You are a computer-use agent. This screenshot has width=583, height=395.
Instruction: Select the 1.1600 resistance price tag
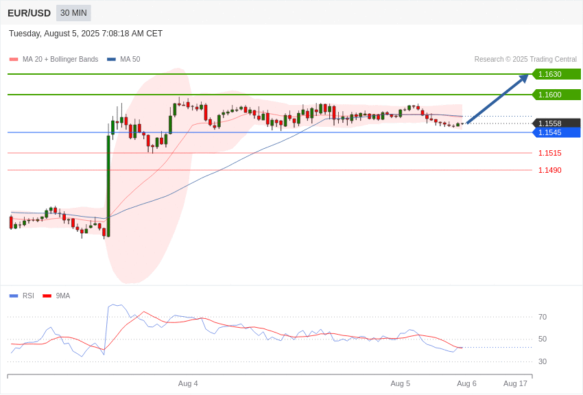tap(556, 95)
